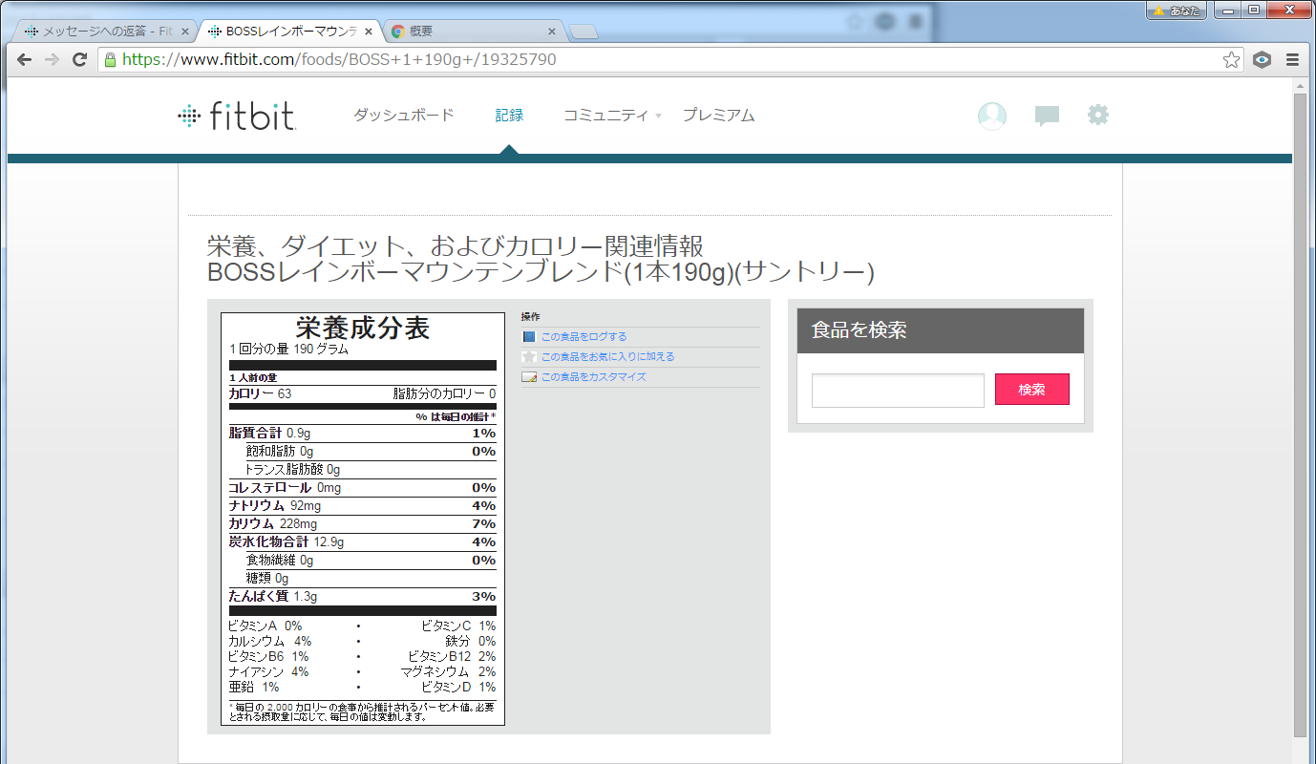Viewport: 1316px width, 764px height.
Task: Reload the page
Action: [x=80, y=59]
